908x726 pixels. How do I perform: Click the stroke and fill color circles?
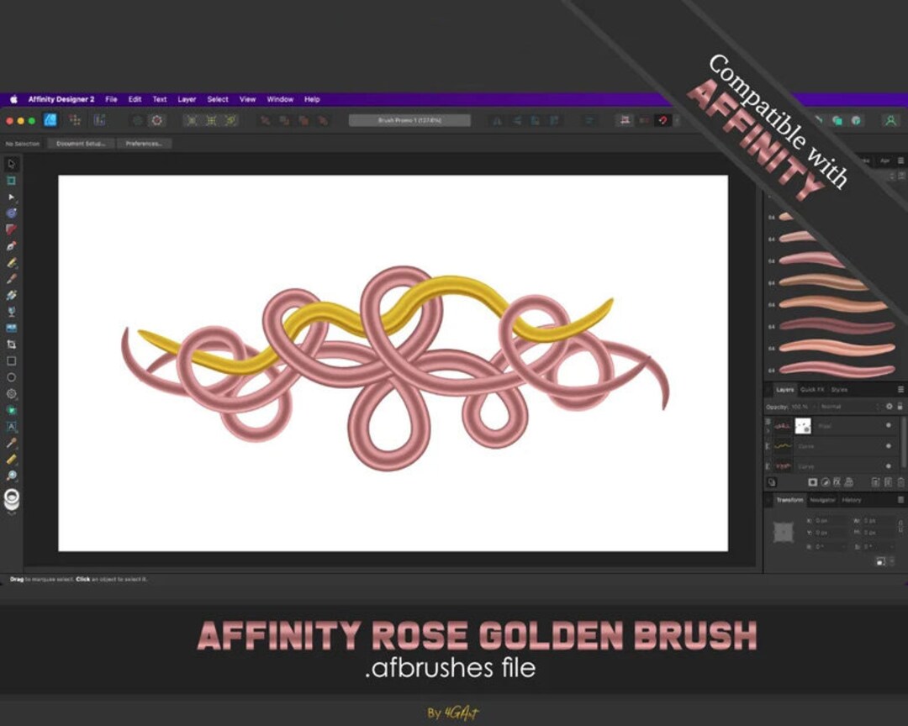12,498
